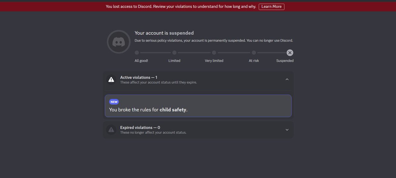Click the Limited status dot
The height and width of the screenshot is (178, 396).
pyautogui.click(x=175, y=53)
